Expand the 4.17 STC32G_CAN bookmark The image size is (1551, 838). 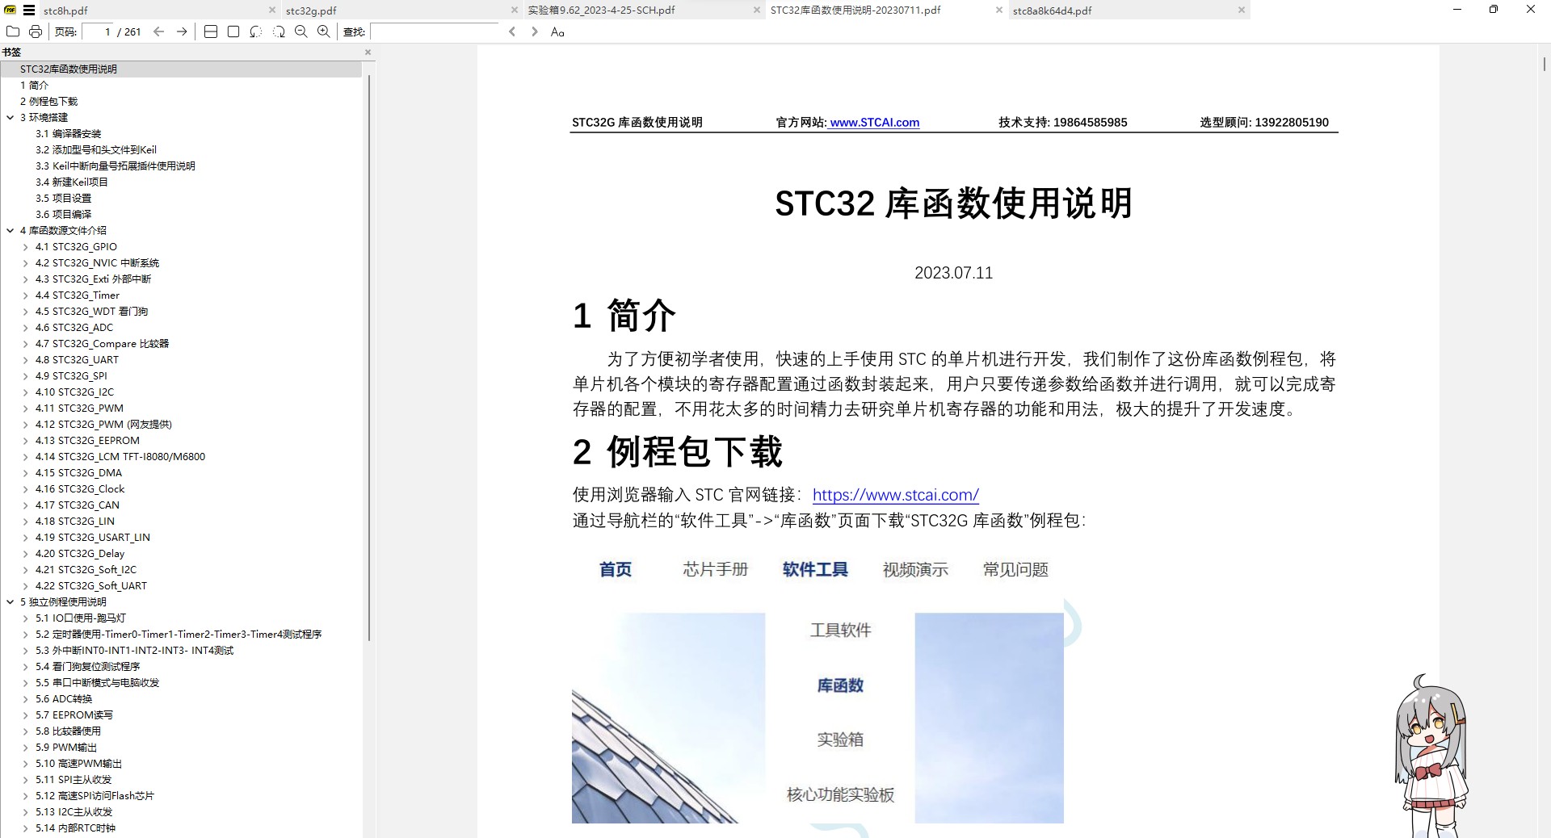[26, 505]
